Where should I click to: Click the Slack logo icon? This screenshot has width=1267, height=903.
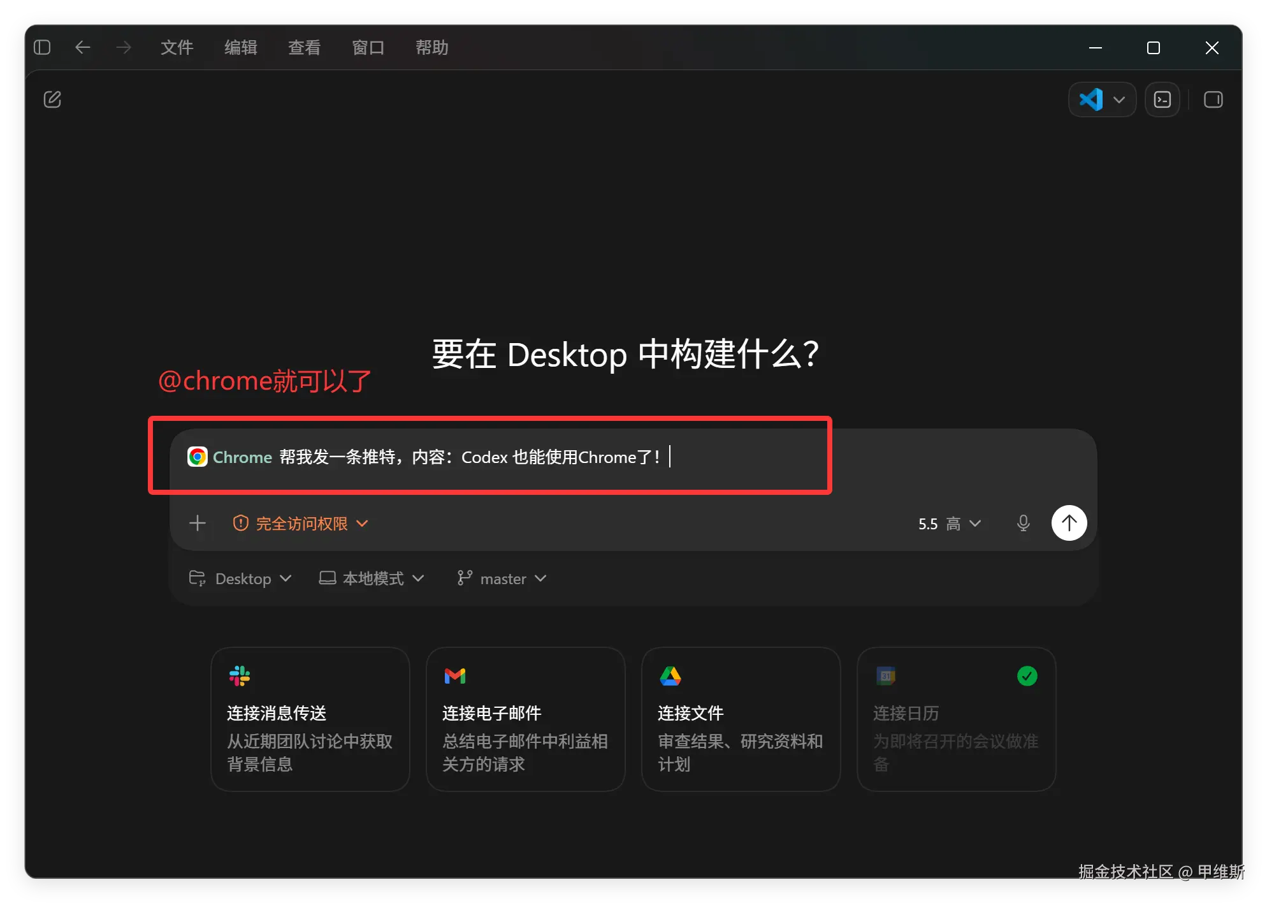tap(240, 676)
